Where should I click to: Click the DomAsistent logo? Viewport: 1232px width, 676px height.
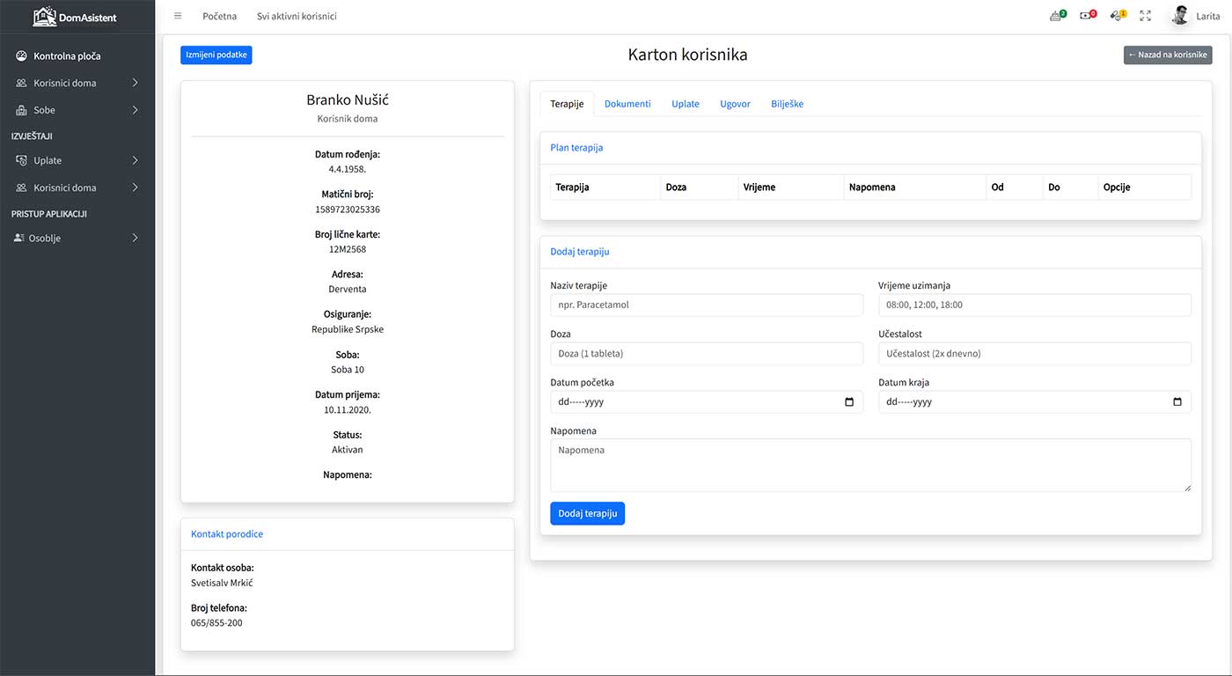point(75,17)
